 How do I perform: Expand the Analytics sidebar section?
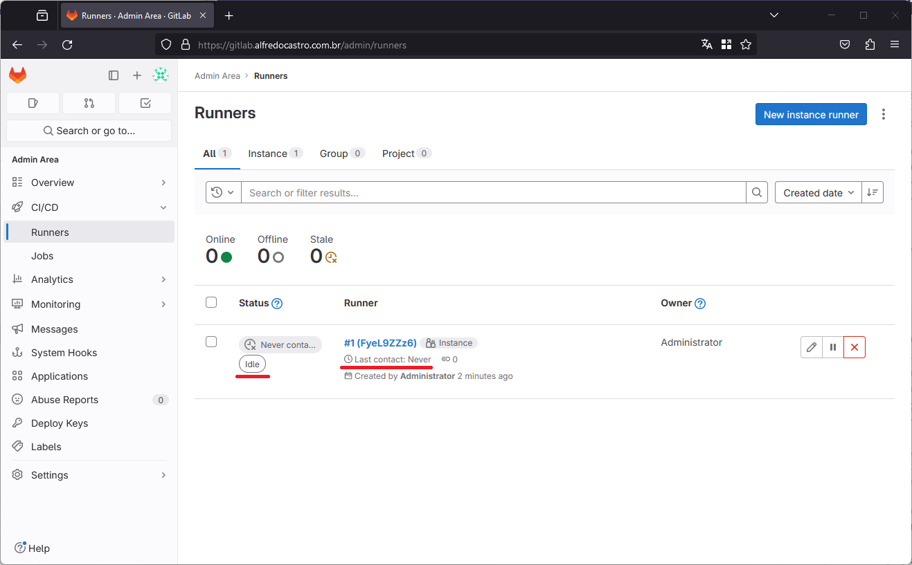pos(90,279)
